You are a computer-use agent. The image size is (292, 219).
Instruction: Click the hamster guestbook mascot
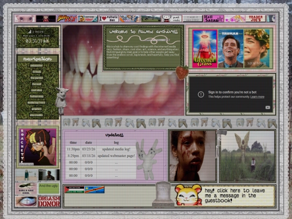(x=188, y=195)
